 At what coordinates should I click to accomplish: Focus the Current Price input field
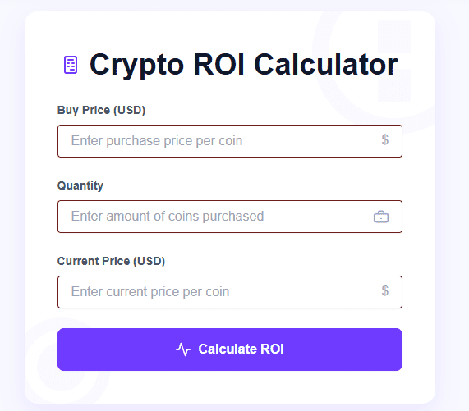point(230,292)
